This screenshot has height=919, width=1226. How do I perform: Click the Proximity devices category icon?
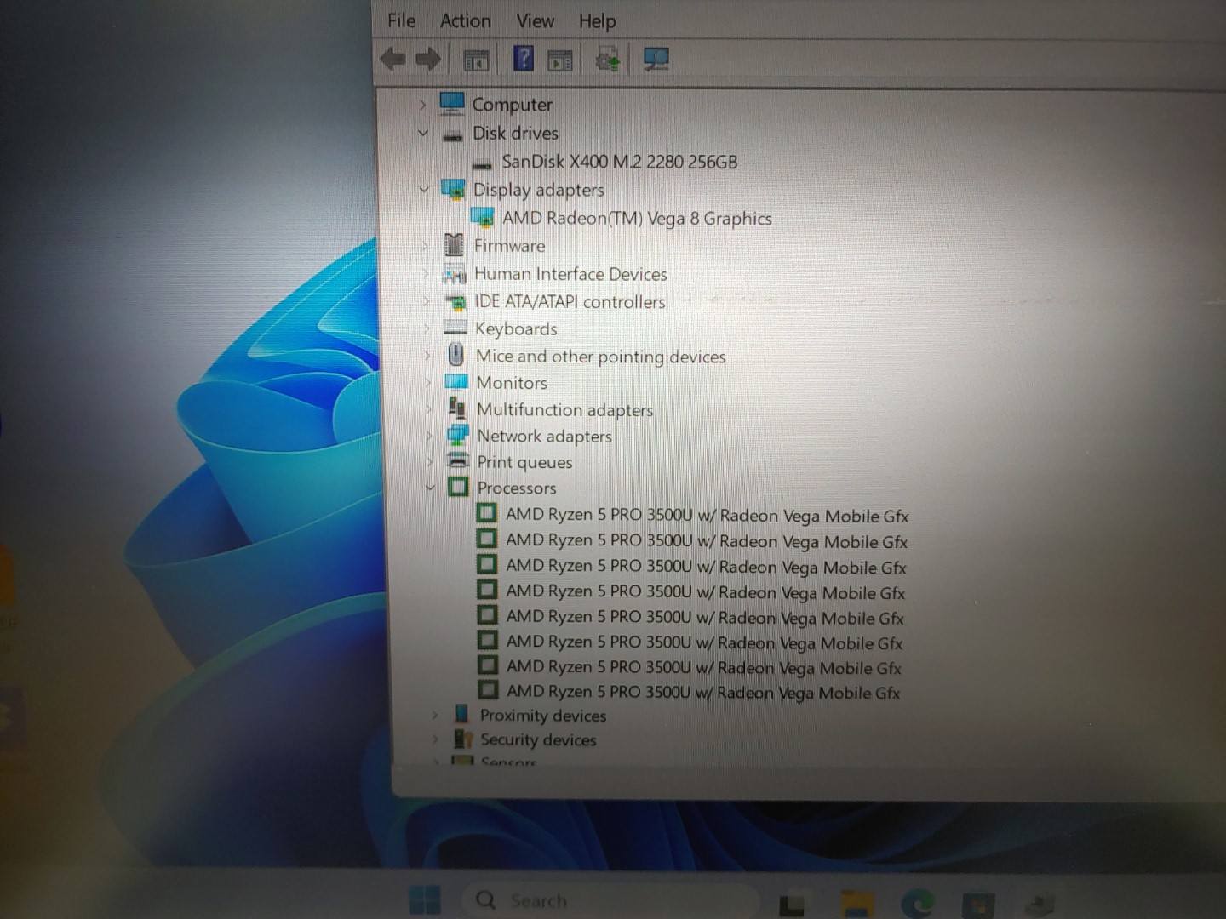(x=461, y=713)
